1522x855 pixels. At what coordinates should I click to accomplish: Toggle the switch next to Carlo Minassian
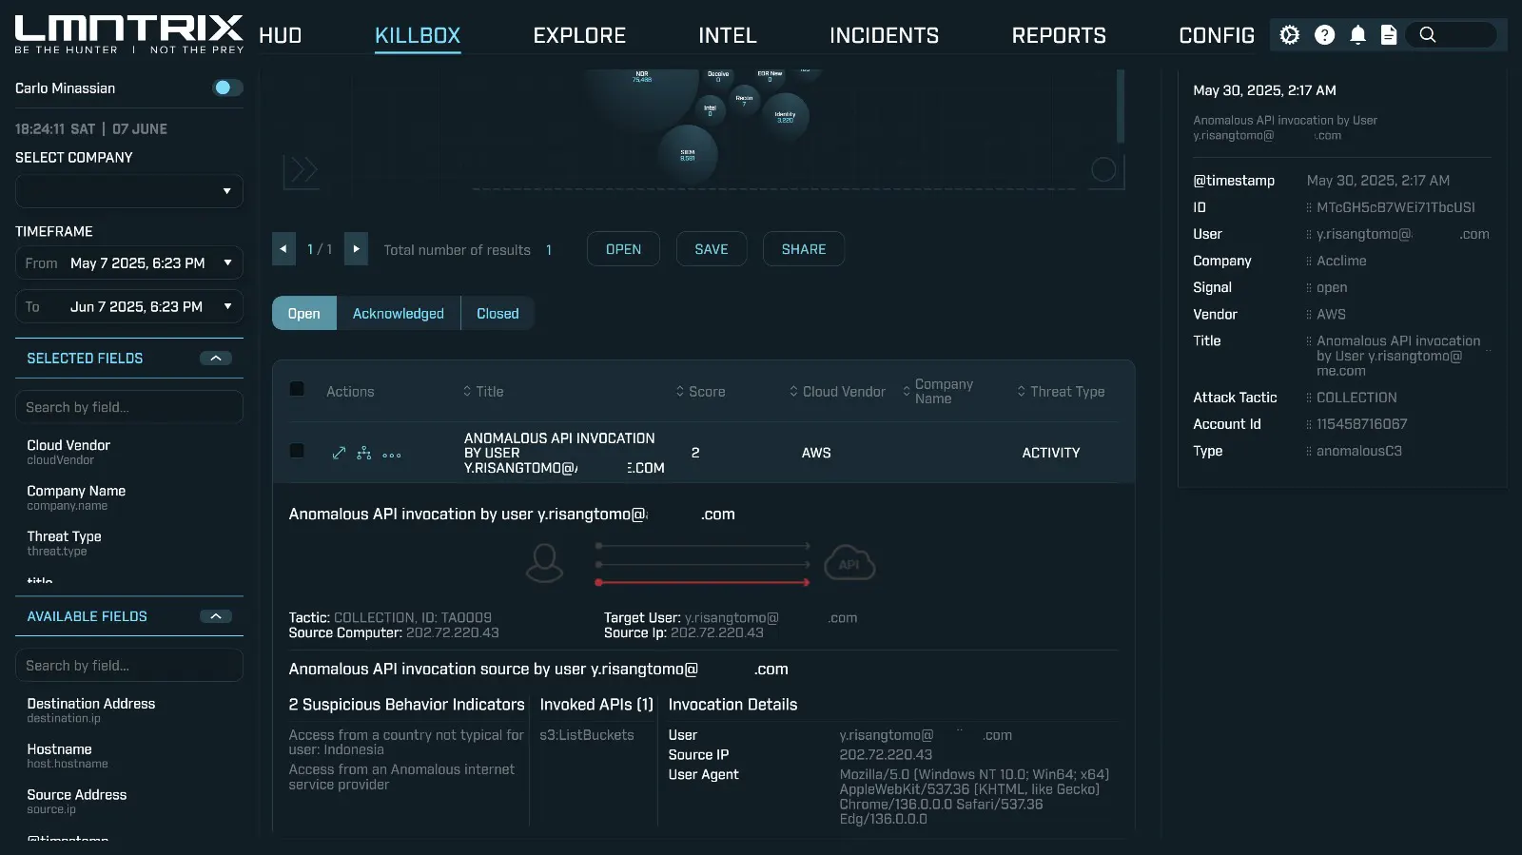[x=227, y=87]
